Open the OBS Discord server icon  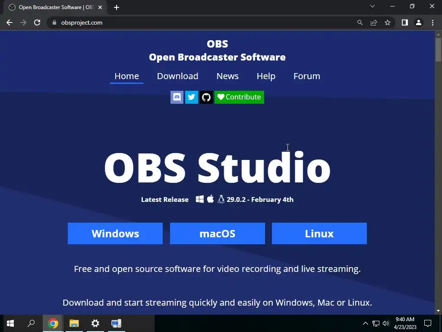click(177, 97)
